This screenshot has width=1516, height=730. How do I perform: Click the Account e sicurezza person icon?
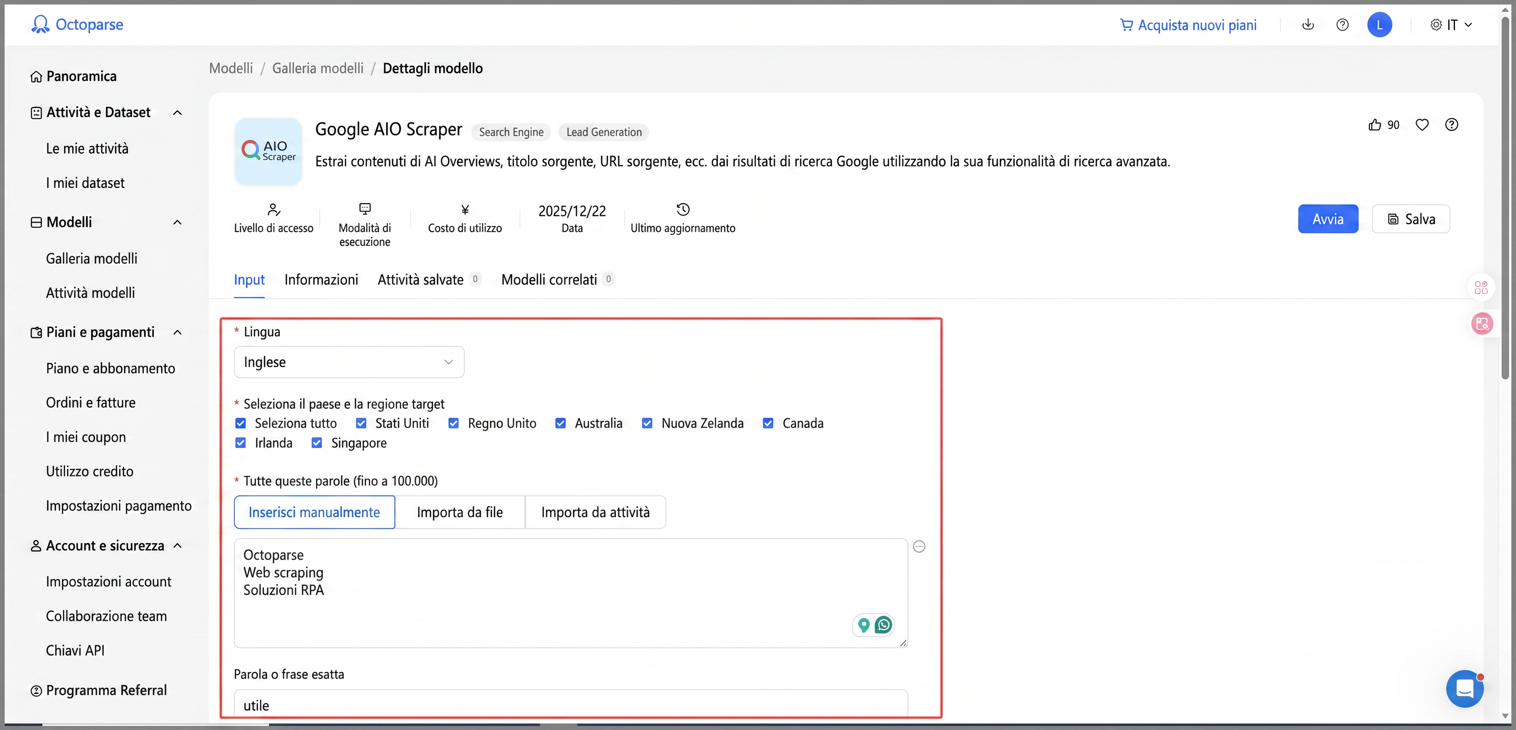pyautogui.click(x=37, y=546)
